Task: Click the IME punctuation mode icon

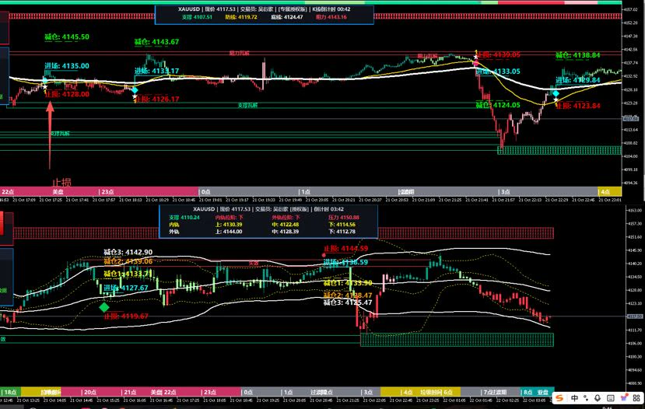Action: pos(586,398)
